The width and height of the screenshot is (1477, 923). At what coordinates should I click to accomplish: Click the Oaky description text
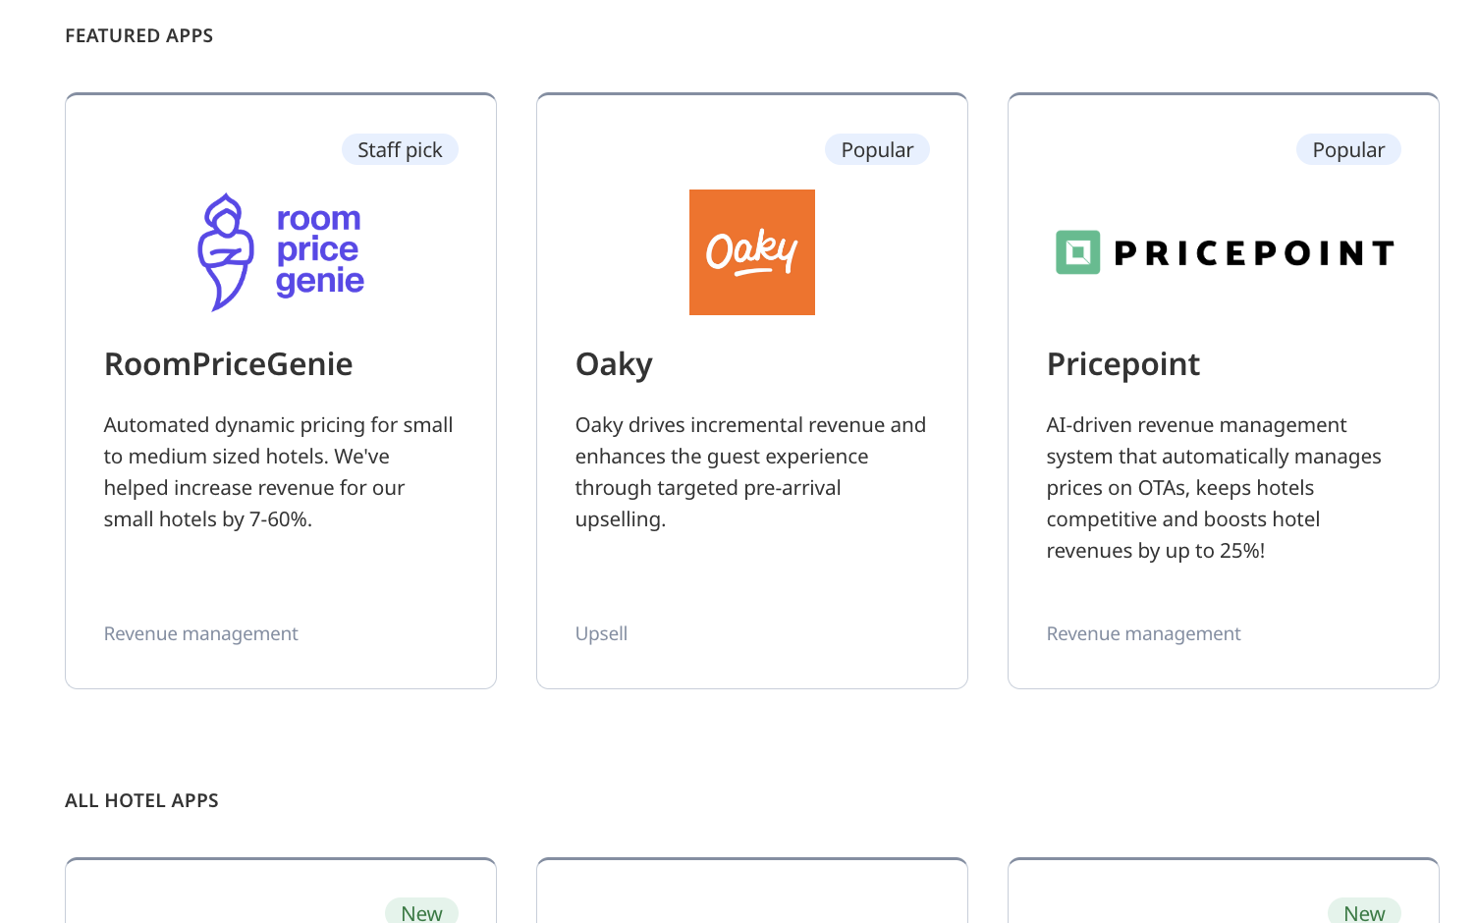tap(750, 472)
